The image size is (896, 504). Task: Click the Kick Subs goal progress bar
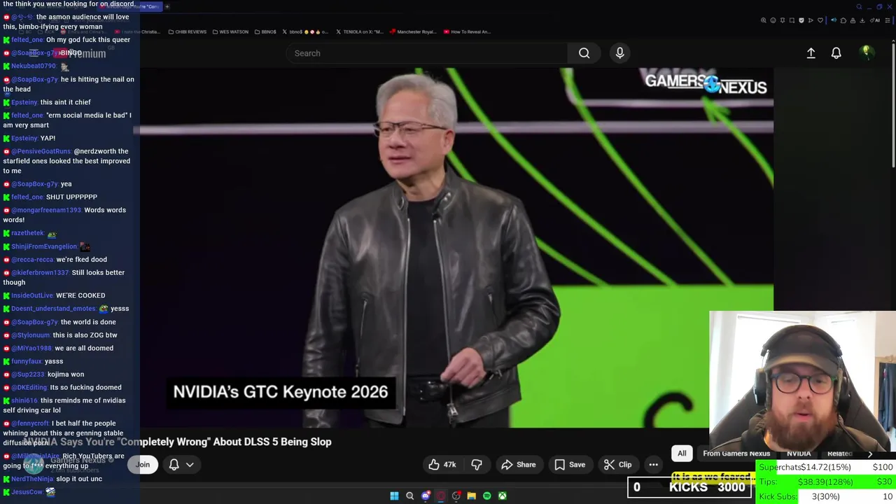point(826,496)
